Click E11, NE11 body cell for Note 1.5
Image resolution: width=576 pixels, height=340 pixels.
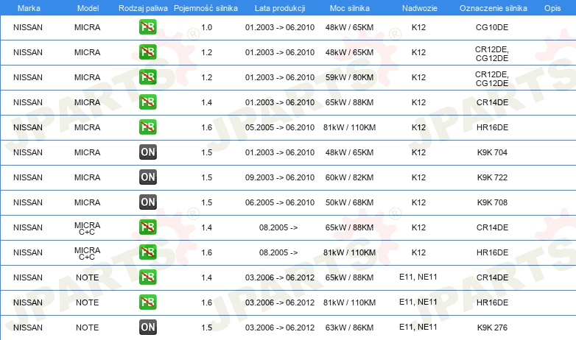[418, 327]
